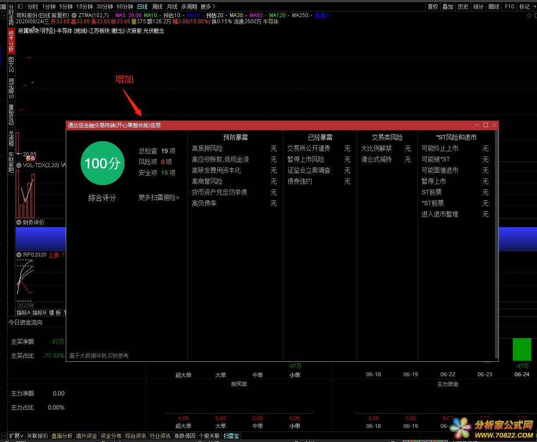Select the 30分钟 period

pos(105,7)
